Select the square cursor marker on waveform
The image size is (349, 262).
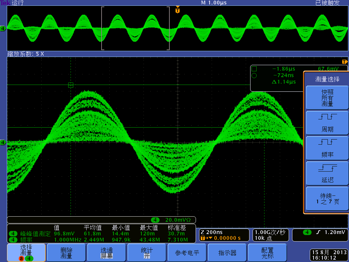click(71, 85)
